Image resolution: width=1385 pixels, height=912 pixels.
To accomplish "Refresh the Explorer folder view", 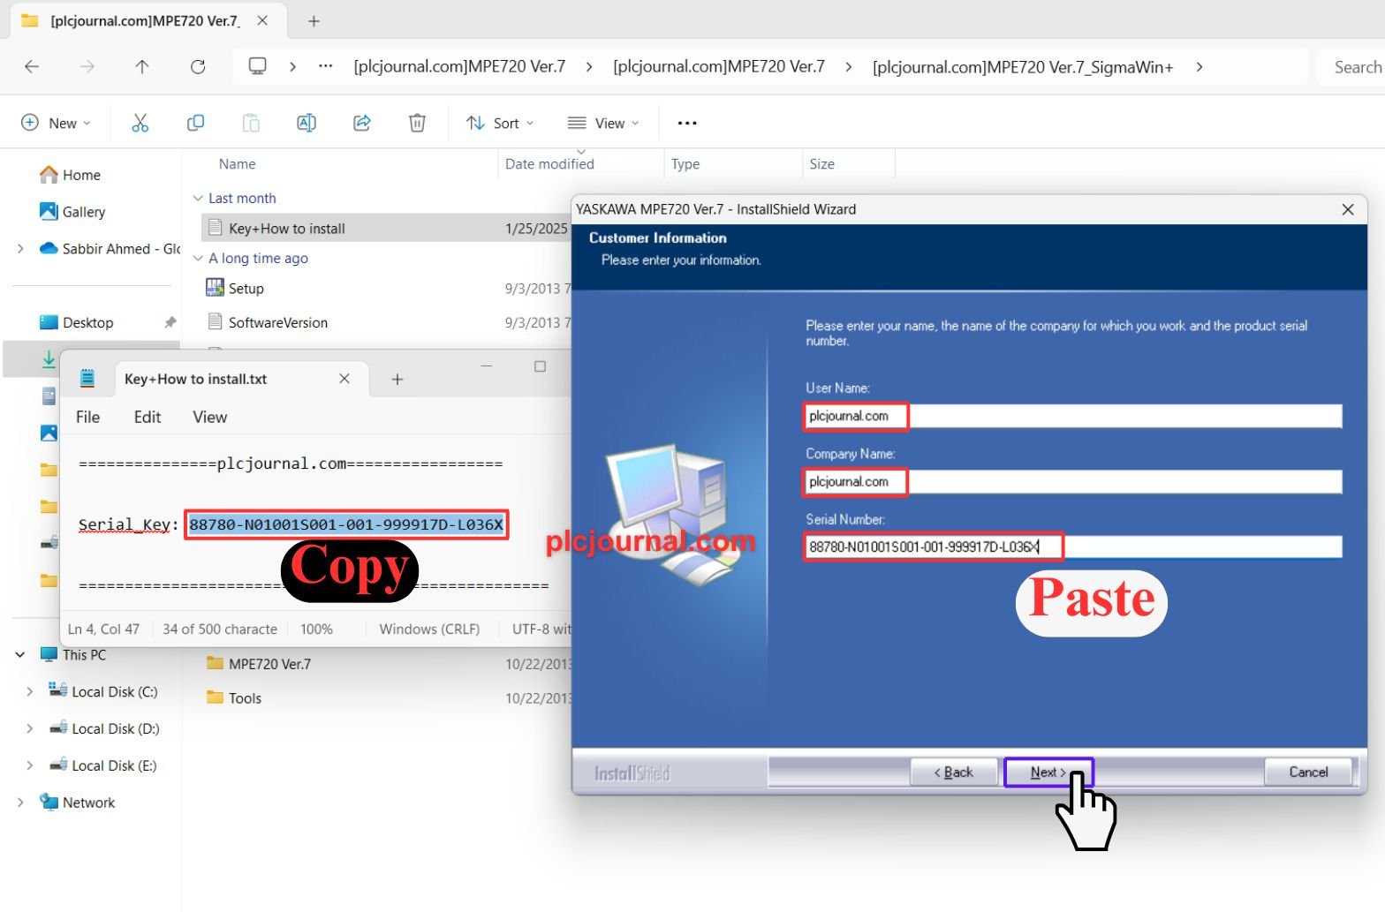I will pyautogui.click(x=198, y=66).
